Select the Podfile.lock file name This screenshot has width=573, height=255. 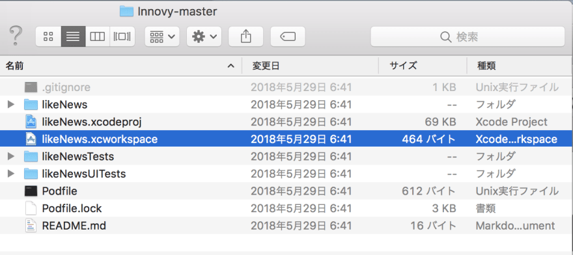(72, 208)
